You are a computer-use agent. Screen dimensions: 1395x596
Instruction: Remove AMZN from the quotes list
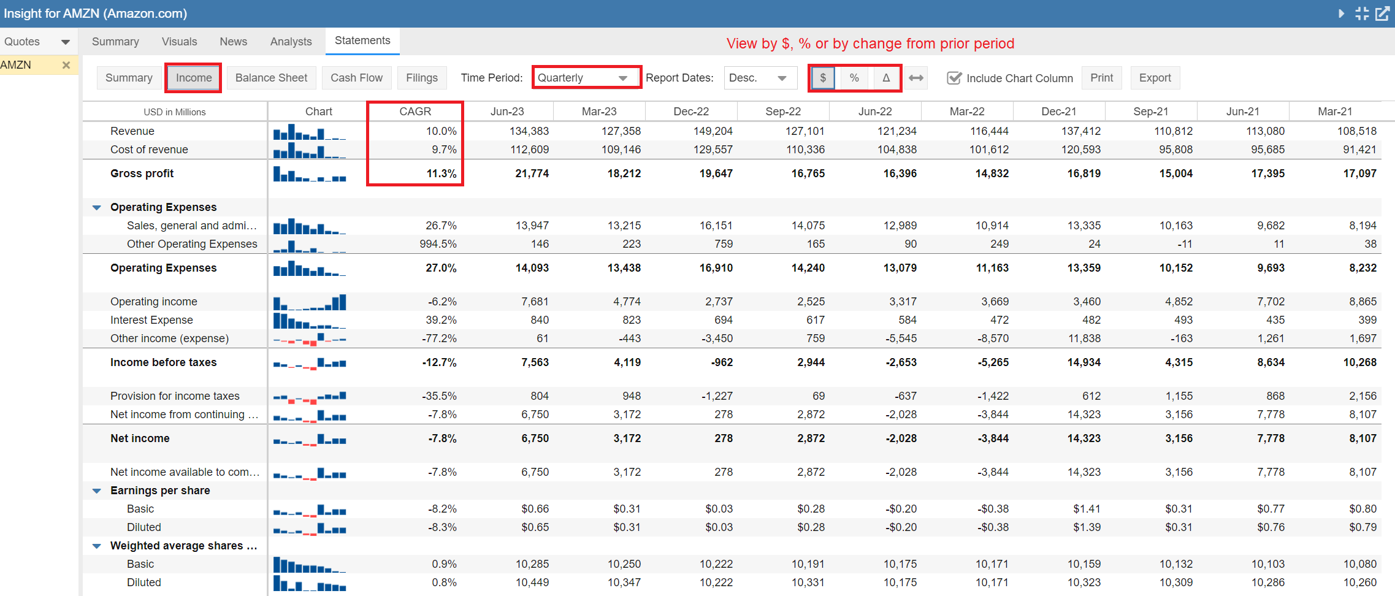click(66, 65)
